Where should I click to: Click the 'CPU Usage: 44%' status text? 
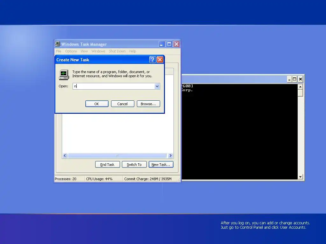pos(99,179)
